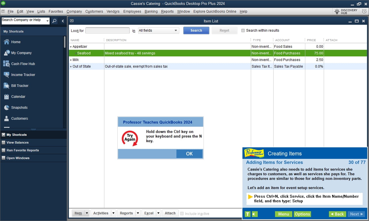Select Run Favorite Reports panel tab
This screenshot has height=221, width=369.
(33, 150)
